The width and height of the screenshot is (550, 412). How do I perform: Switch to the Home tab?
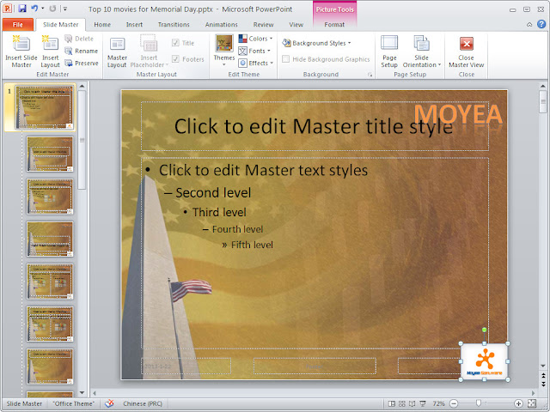click(x=102, y=24)
